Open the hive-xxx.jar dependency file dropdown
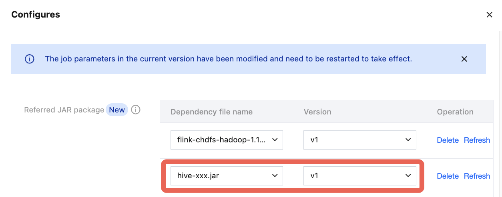This screenshot has height=197, width=502. click(x=227, y=176)
